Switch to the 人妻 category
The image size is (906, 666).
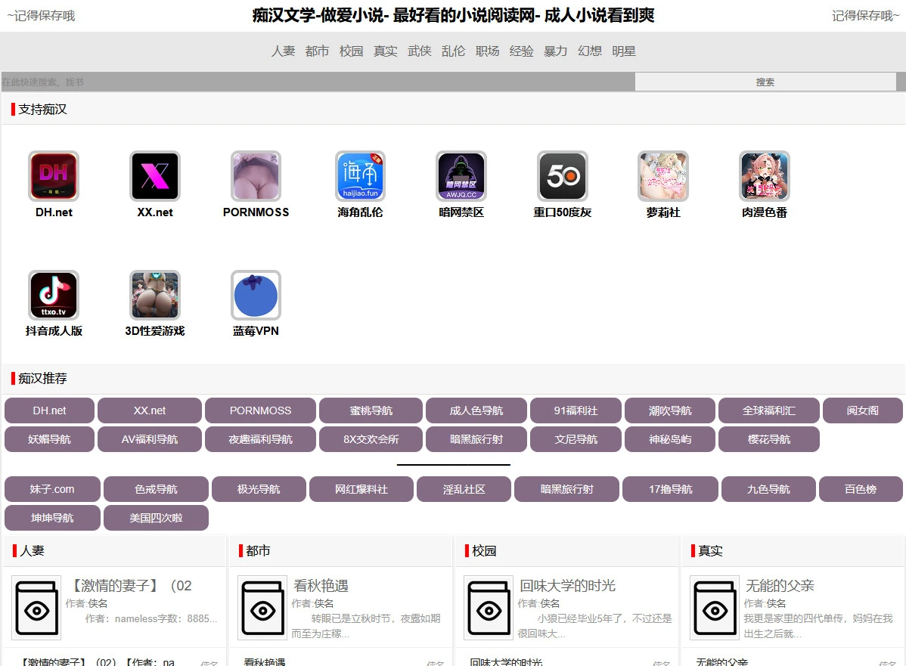pos(283,51)
